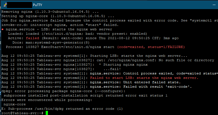The image size is (218, 115).
Task: Click the 'Errors were encountered while processing' line
Action: click(x=47, y=100)
